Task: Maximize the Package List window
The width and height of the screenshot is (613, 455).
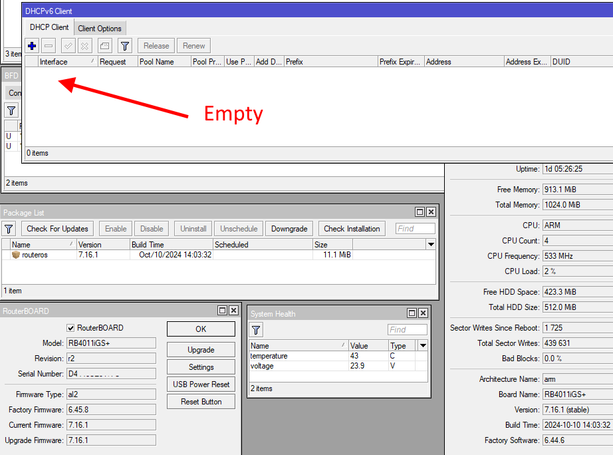Action: [420, 212]
